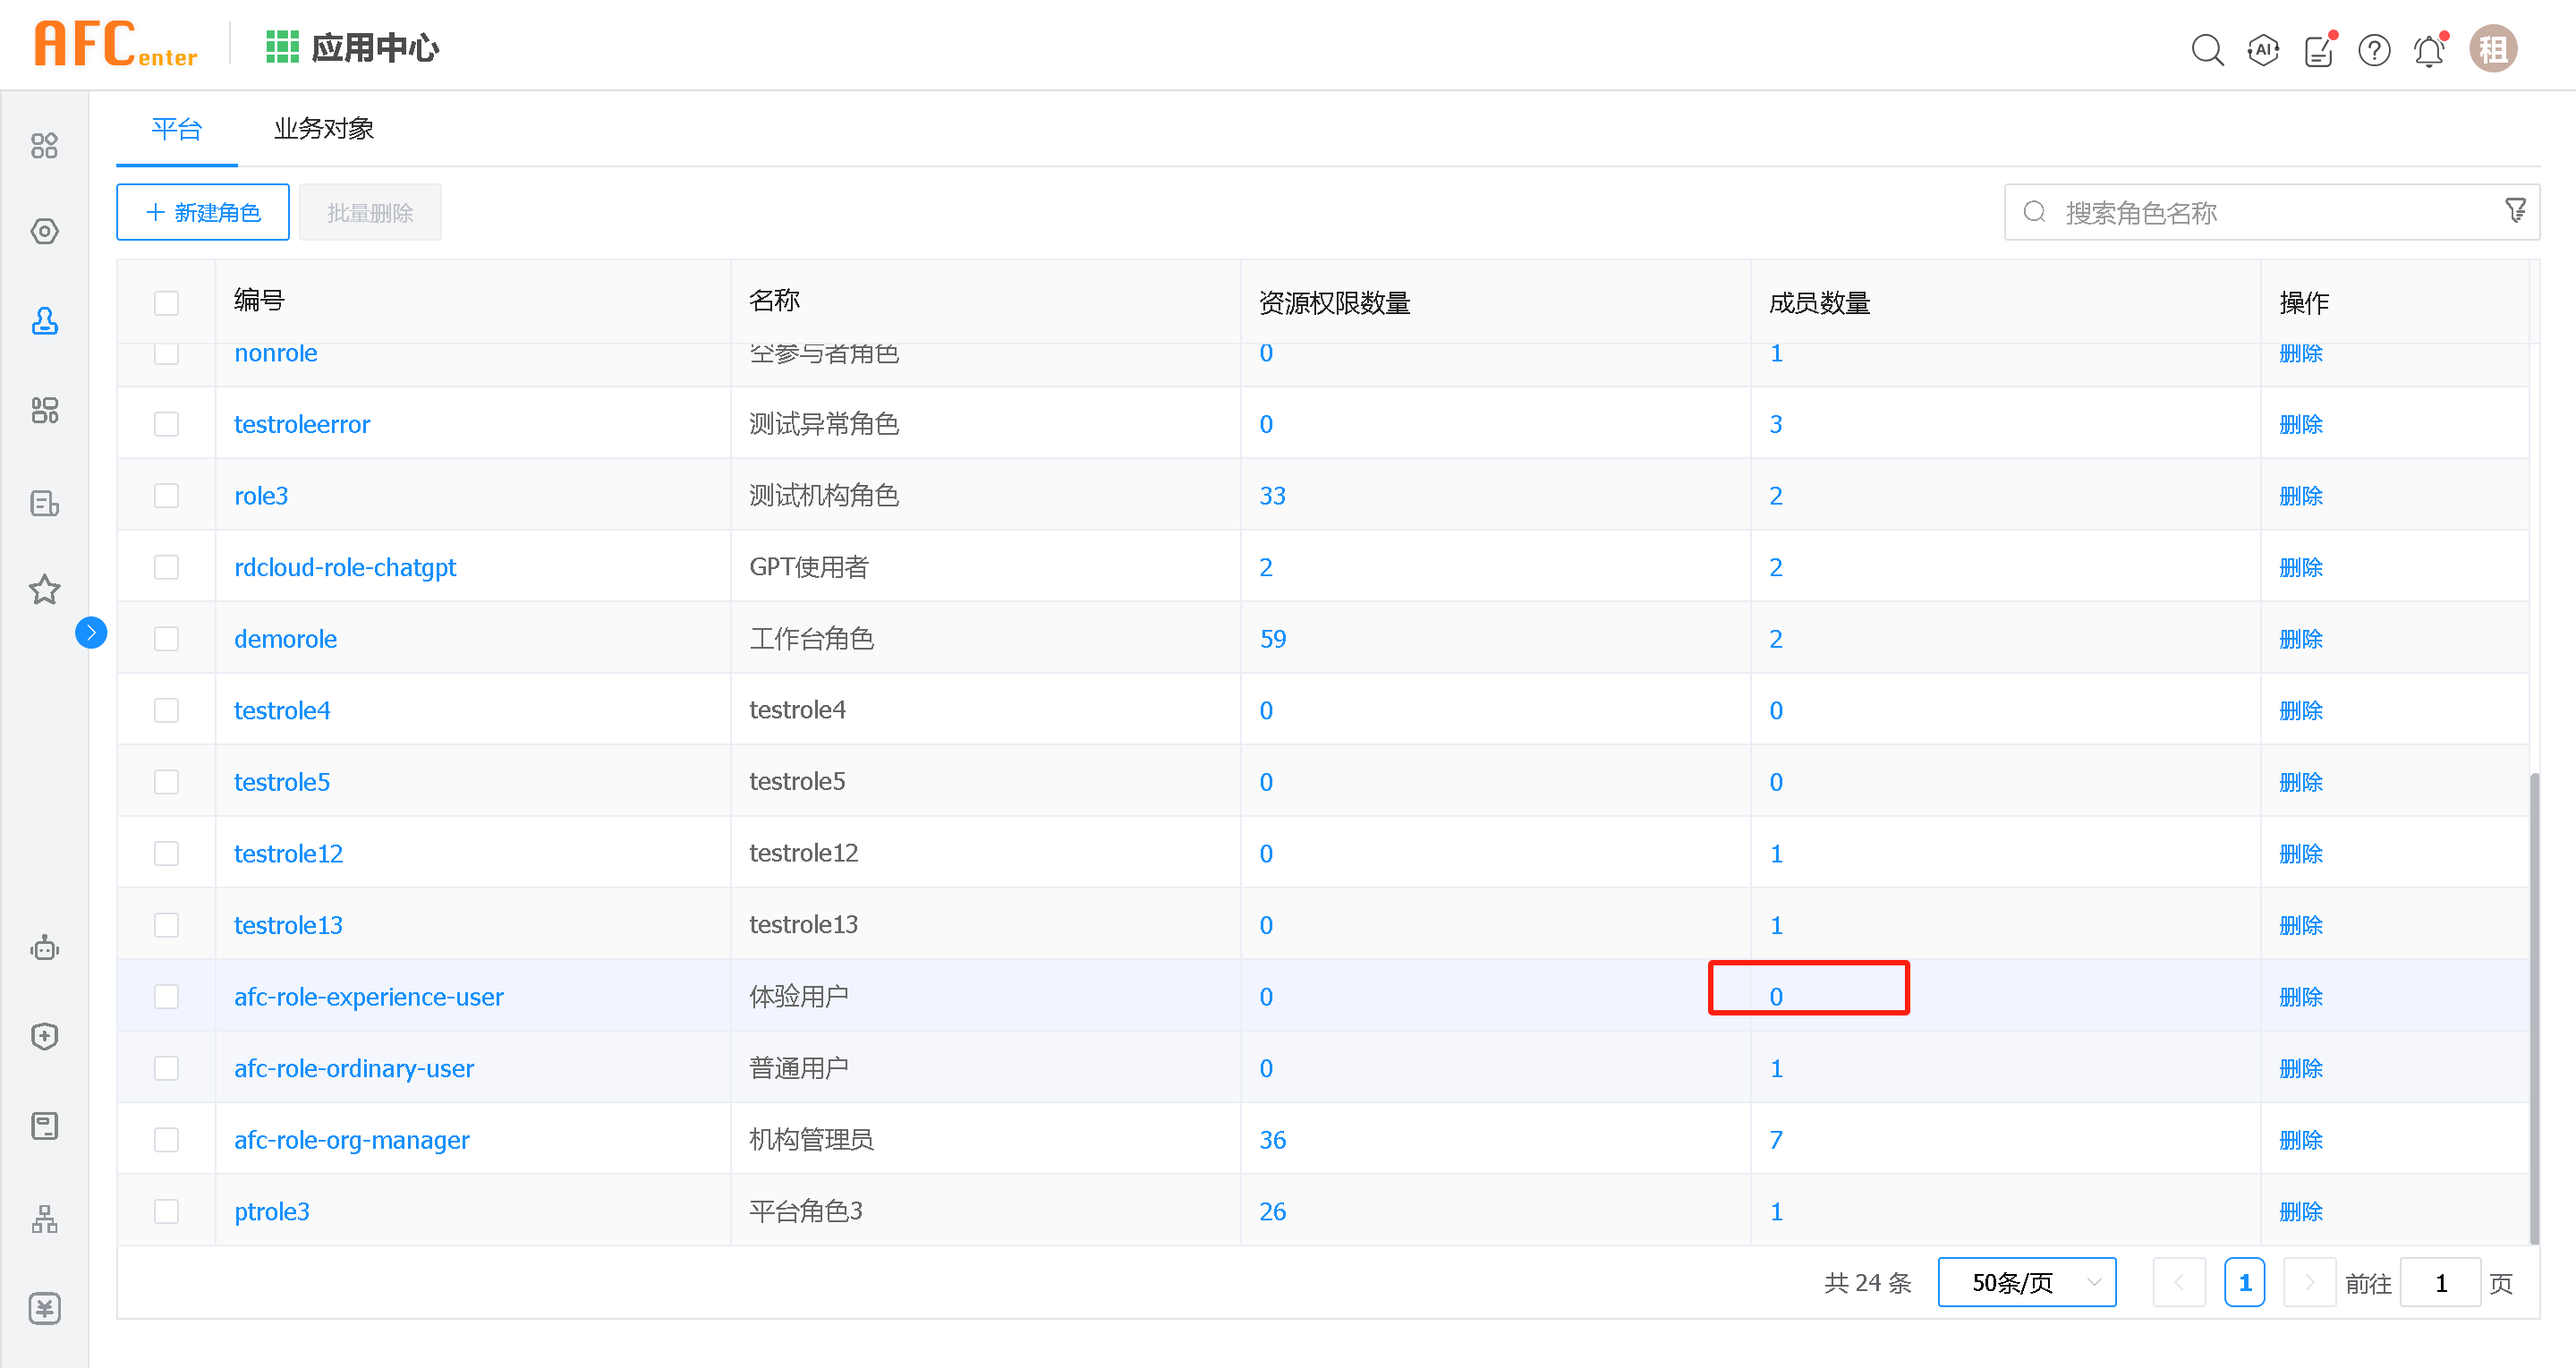This screenshot has height=1368, width=2576.
Task: Select the 平台 tab
Action: pyautogui.click(x=176, y=129)
